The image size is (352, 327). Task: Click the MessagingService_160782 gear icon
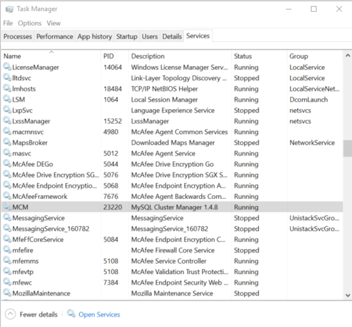point(7,228)
